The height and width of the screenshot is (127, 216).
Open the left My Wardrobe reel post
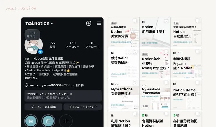pos(123,95)
